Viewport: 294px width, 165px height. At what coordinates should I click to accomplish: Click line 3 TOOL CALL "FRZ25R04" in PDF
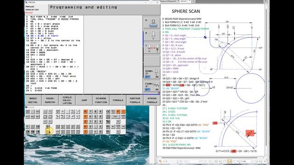[x=186, y=29]
